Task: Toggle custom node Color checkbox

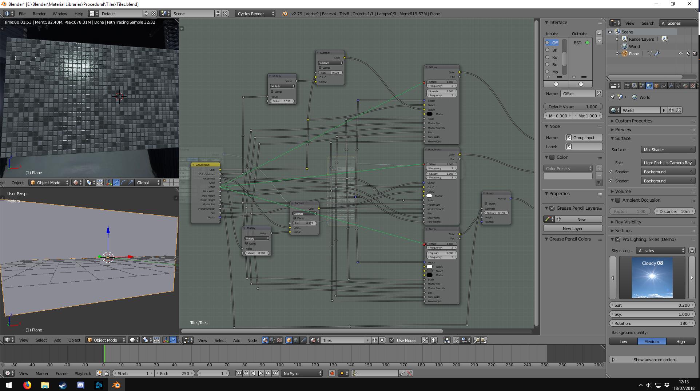Action: 552,157
